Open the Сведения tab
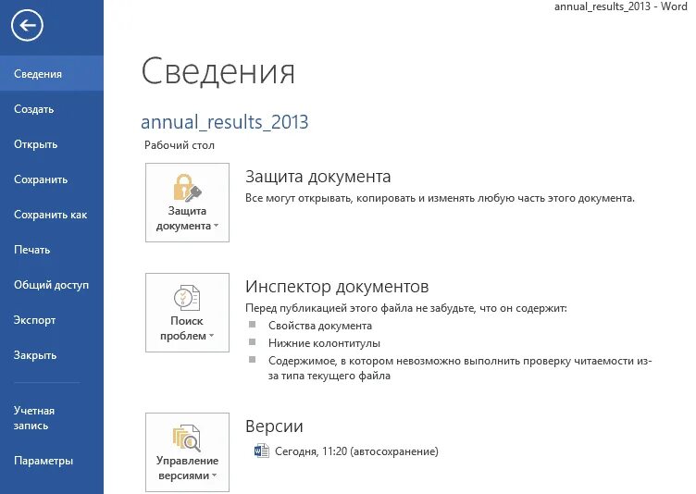The height and width of the screenshot is (494, 696). coord(52,74)
